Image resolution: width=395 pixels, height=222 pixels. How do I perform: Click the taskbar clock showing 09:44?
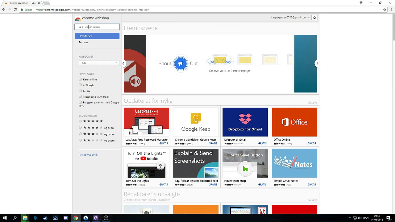(x=376, y=218)
